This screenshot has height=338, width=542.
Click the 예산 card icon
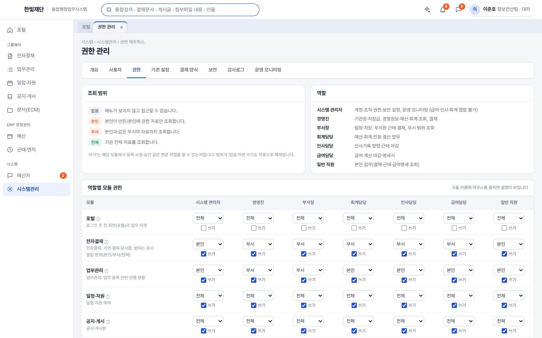tap(10, 136)
